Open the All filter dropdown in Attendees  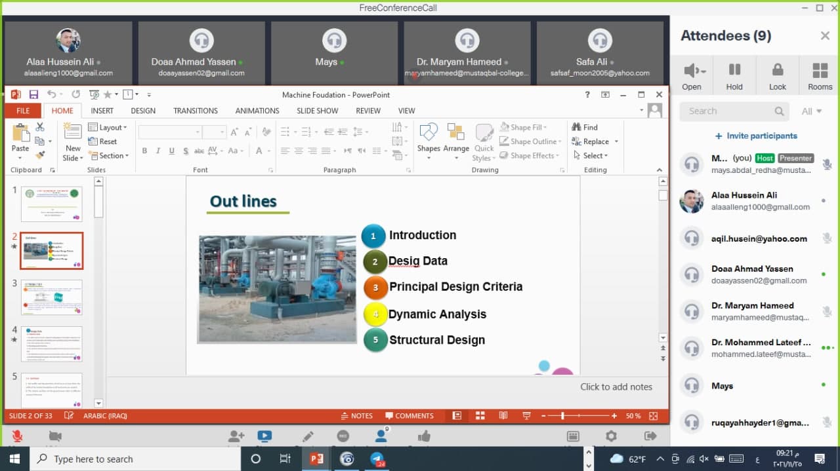(811, 111)
